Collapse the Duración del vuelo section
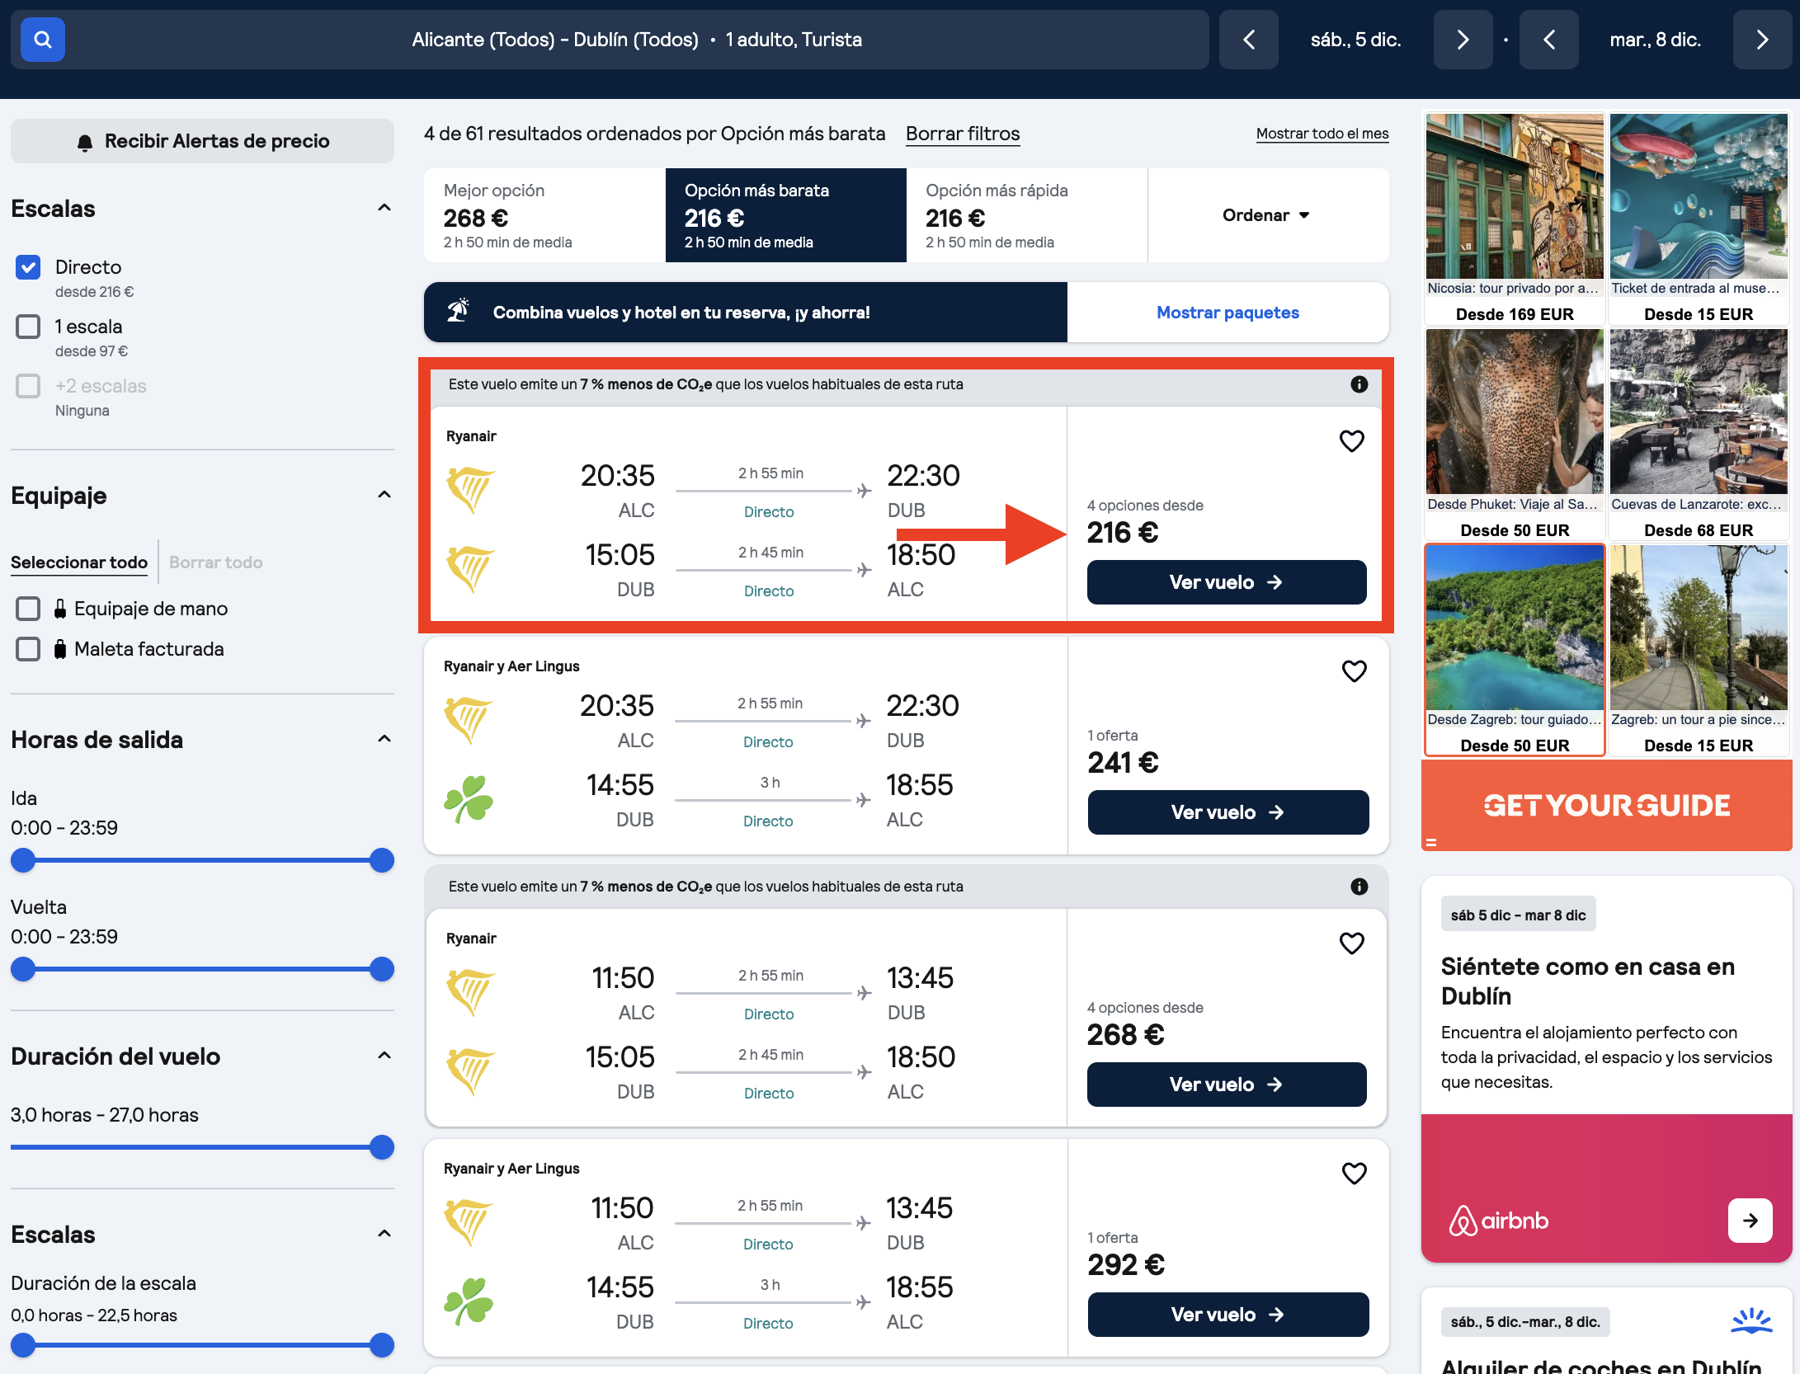 [384, 1056]
